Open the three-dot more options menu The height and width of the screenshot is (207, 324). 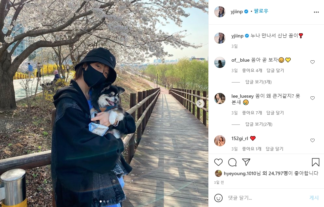coord(316,12)
